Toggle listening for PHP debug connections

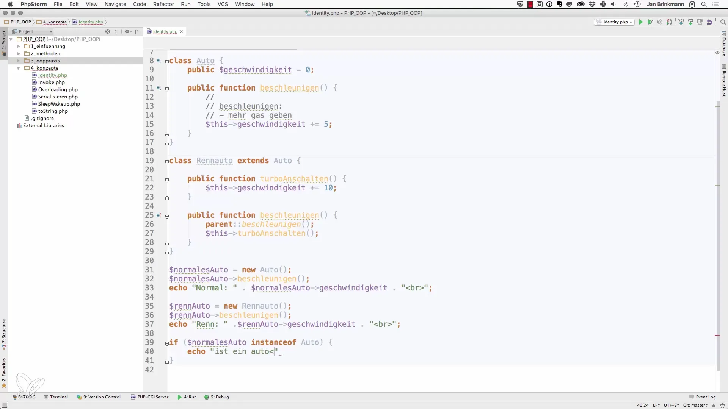(669, 22)
